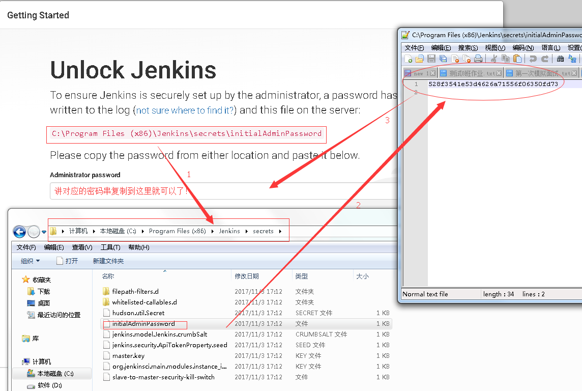Viewport: 582px width, 391px height.
Task: Click the Notepad++ window title icon
Action: click(405, 35)
